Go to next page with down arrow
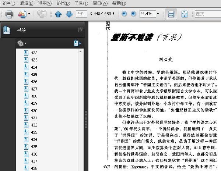This screenshot has width=221, height=171. tap(69, 14)
